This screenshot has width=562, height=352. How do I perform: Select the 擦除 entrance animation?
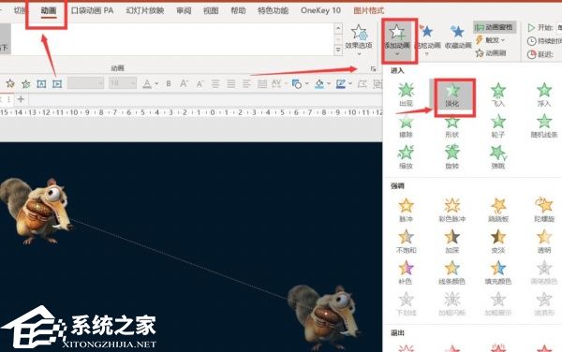click(406, 125)
